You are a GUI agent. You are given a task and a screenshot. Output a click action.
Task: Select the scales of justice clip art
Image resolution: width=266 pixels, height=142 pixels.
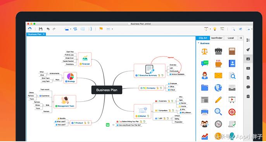[204, 51]
